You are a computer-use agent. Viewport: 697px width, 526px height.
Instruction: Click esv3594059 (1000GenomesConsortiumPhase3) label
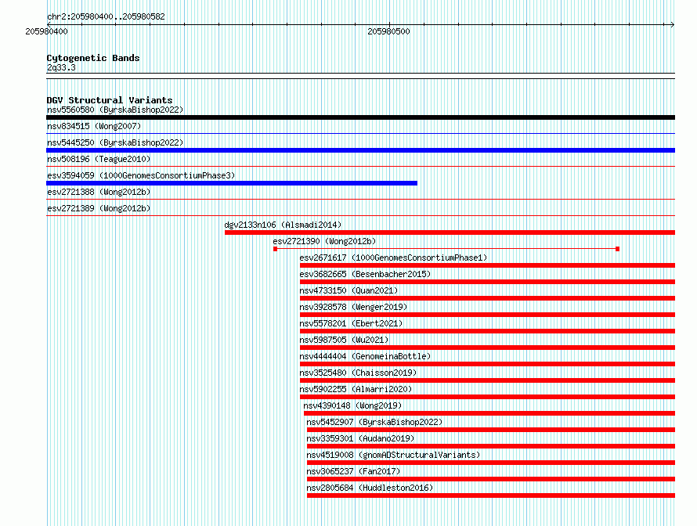pyautogui.click(x=141, y=175)
